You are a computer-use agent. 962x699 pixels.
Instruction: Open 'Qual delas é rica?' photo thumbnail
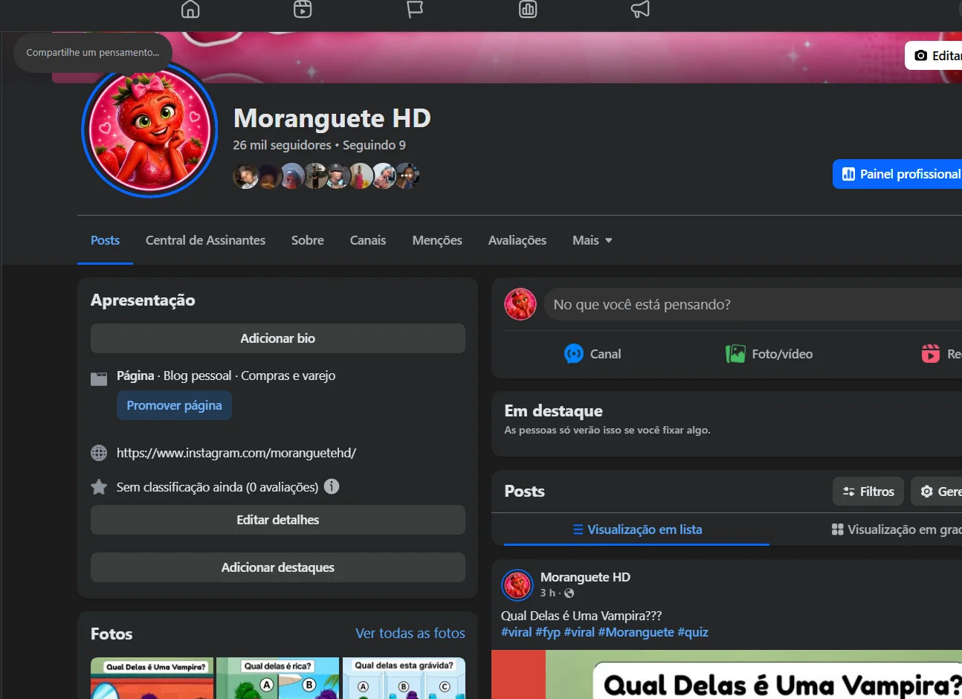coord(278,678)
